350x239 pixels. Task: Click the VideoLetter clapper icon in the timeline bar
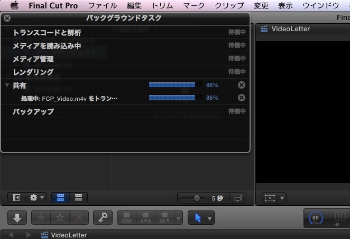44,235
